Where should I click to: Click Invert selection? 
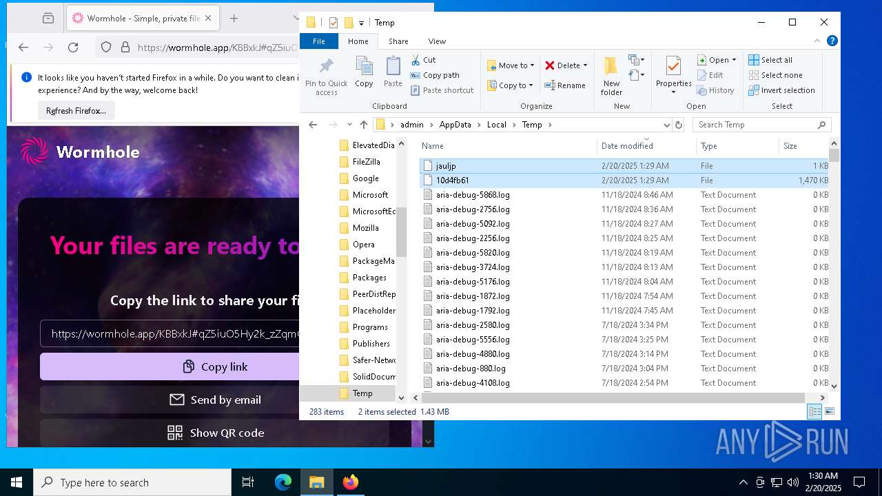[x=781, y=90]
